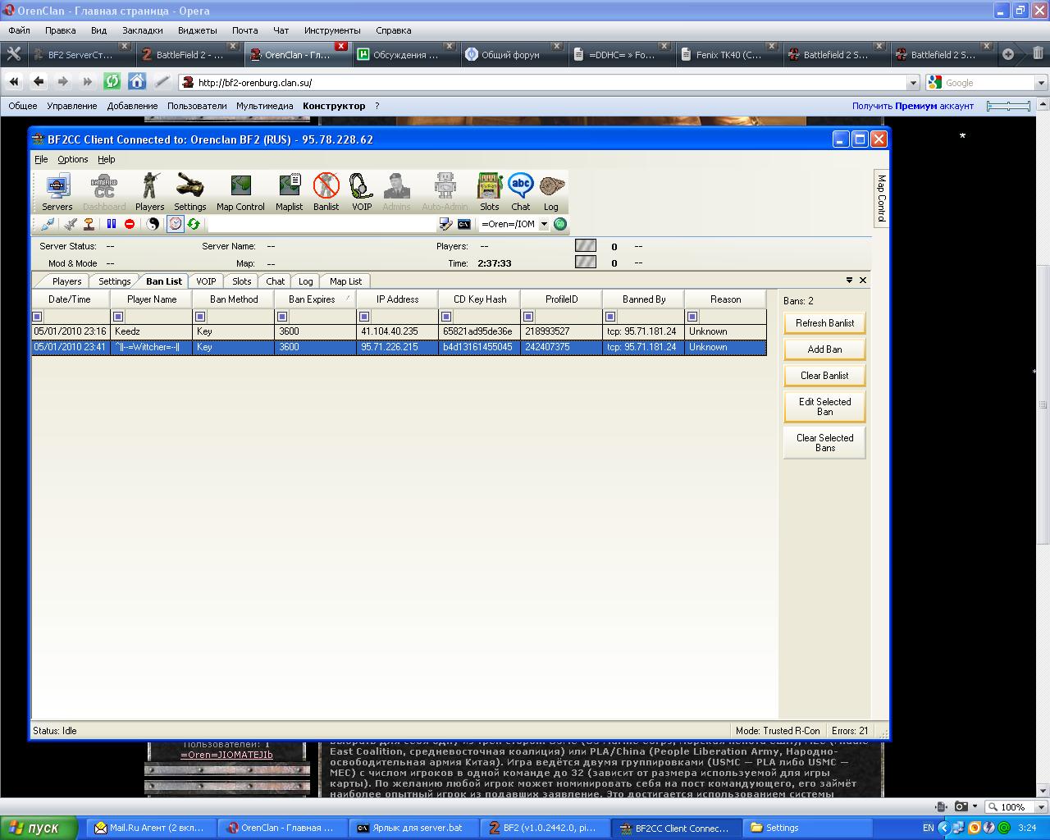Click the red stop icon

coord(130,224)
